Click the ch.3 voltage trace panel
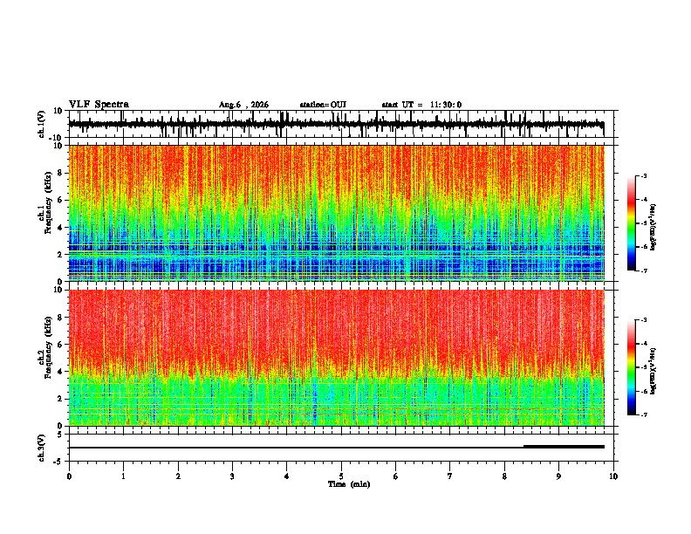This screenshot has width=691, height=534. point(341,448)
